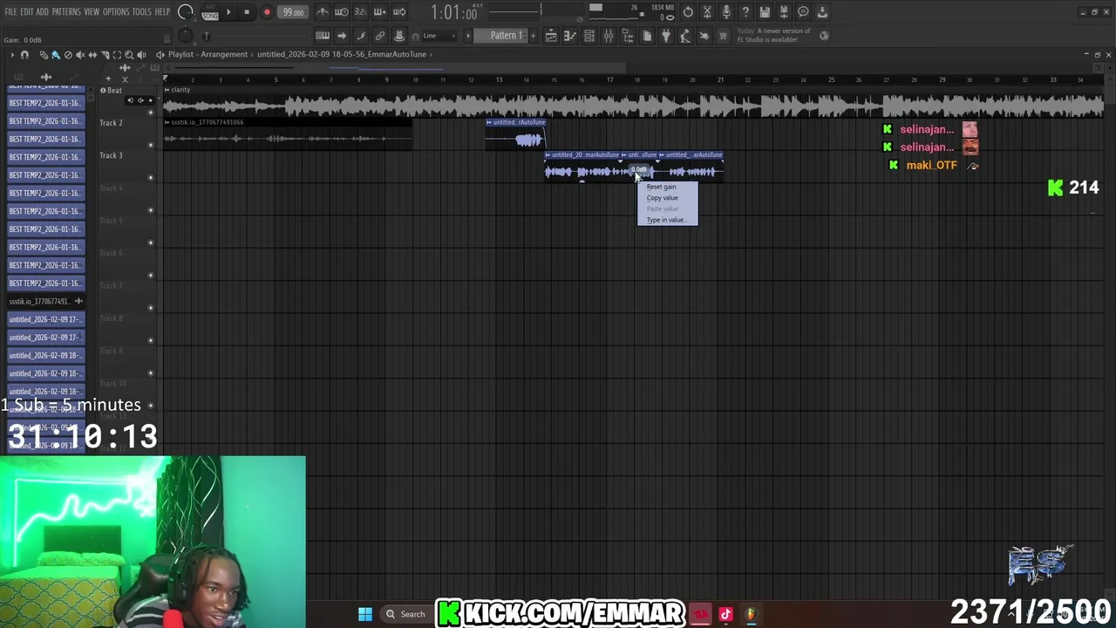Toggle the stamp hat icon
Viewport: 1116px width, 628px height.
pos(399,36)
